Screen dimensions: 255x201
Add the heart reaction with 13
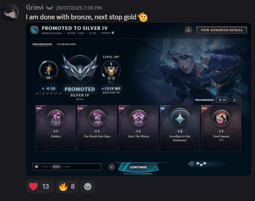click(40, 187)
